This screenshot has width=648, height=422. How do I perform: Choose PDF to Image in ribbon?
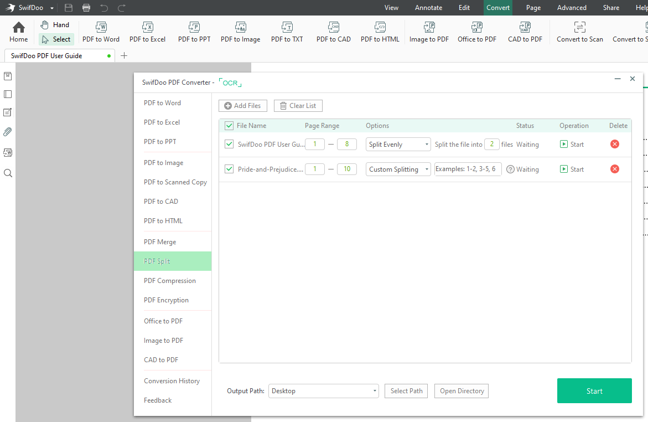point(241,32)
